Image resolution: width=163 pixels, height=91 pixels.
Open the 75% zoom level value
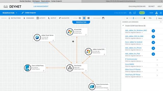click(x=150, y=18)
